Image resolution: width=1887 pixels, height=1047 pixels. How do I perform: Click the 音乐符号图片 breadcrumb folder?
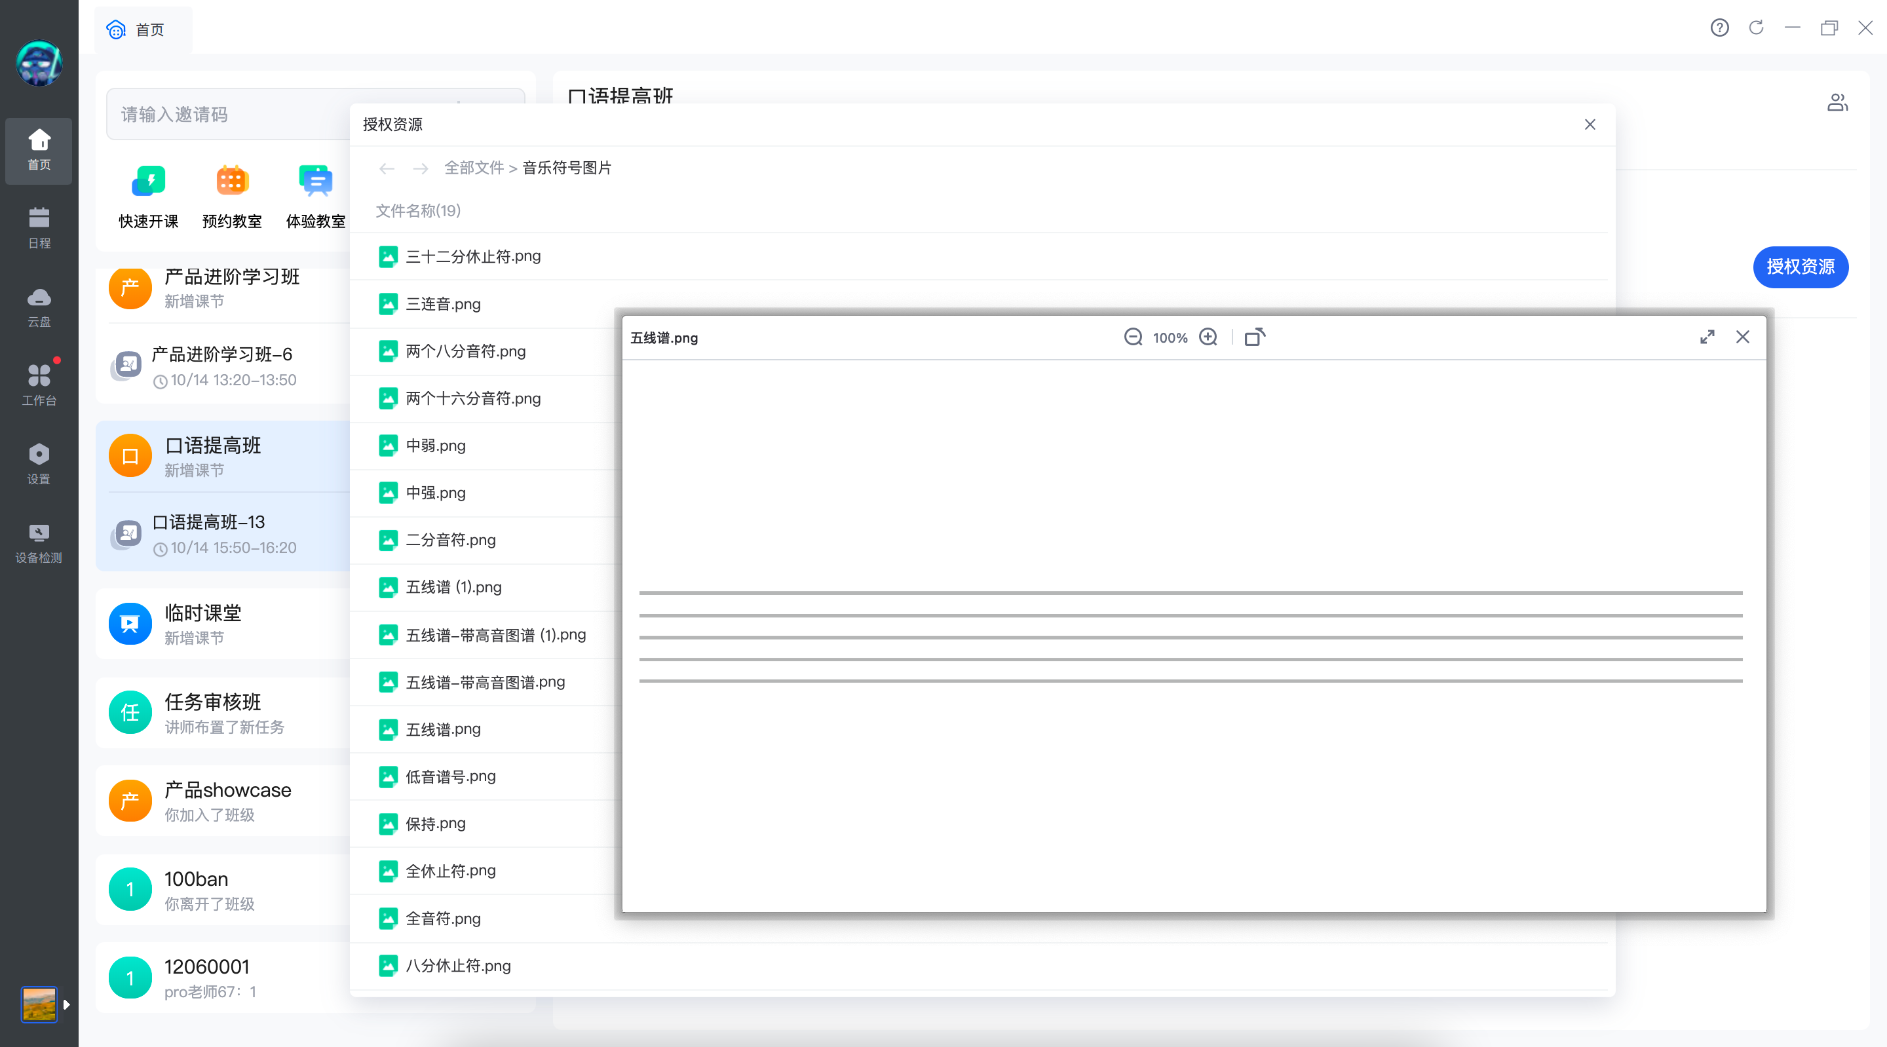pyautogui.click(x=566, y=168)
